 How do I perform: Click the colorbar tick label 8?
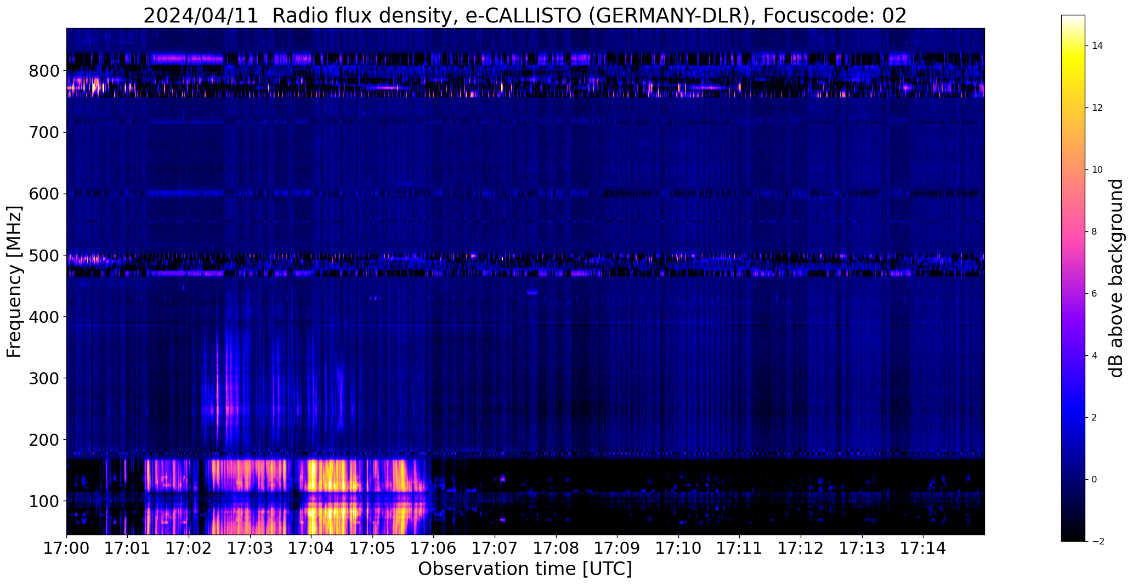1095,232
